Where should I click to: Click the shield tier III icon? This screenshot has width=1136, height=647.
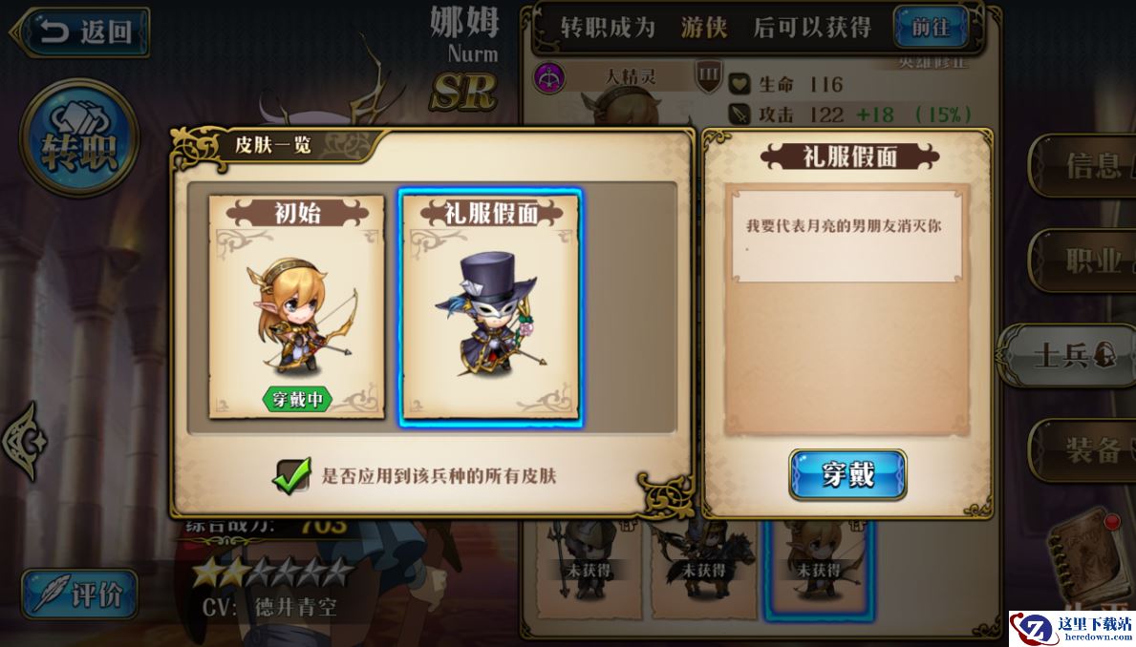pos(709,76)
